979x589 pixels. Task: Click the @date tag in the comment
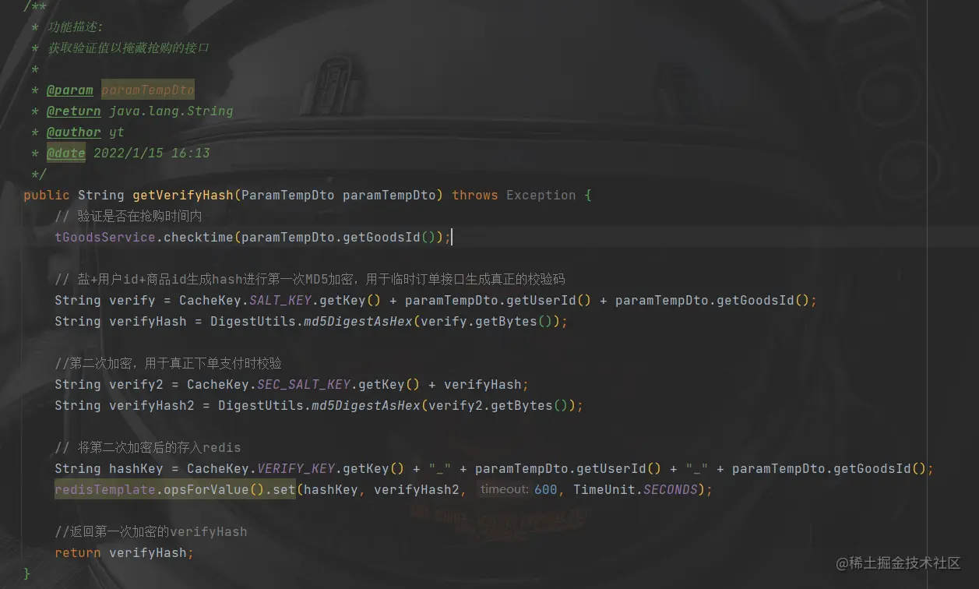pyautogui.click(x=65, y=153)
